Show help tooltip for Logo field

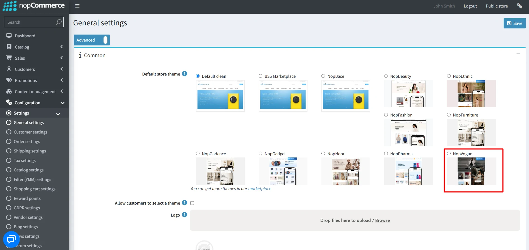point(184,215)
